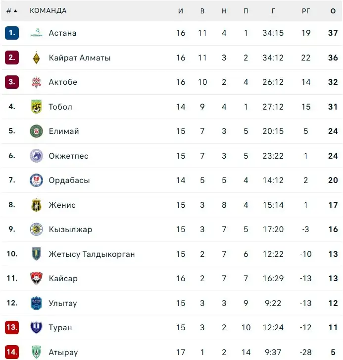Sort table by the # rank column

coord(12,11)
